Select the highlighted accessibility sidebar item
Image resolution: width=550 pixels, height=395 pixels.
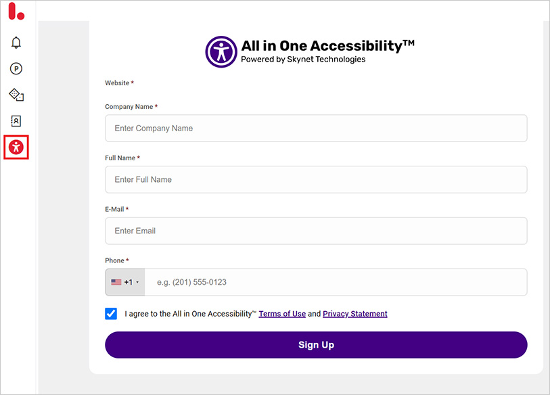click(x=16, y=147)
